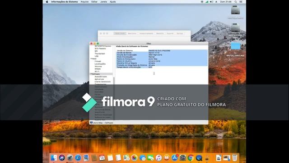The height and width of the screenshot is (163, 289).
Task: Open Launchpad rocket icon in Dock
Action: (70, 158)
